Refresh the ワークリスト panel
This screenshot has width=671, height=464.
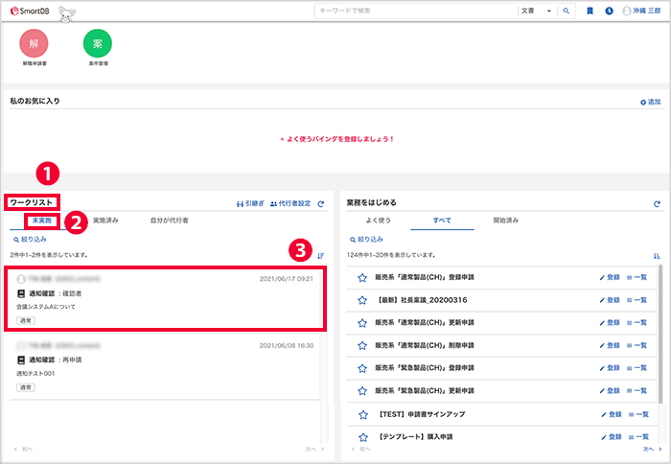click(x=321, y=204)
